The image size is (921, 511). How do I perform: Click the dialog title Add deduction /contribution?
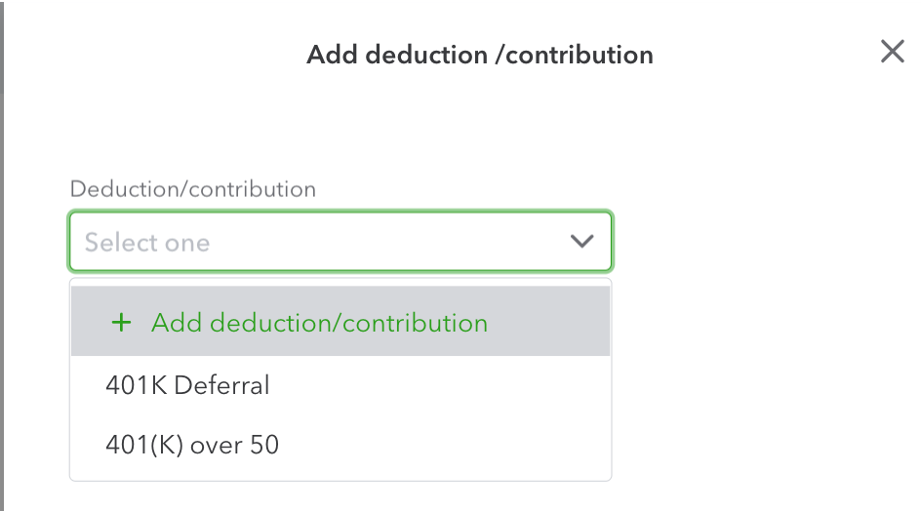[479, 55]
